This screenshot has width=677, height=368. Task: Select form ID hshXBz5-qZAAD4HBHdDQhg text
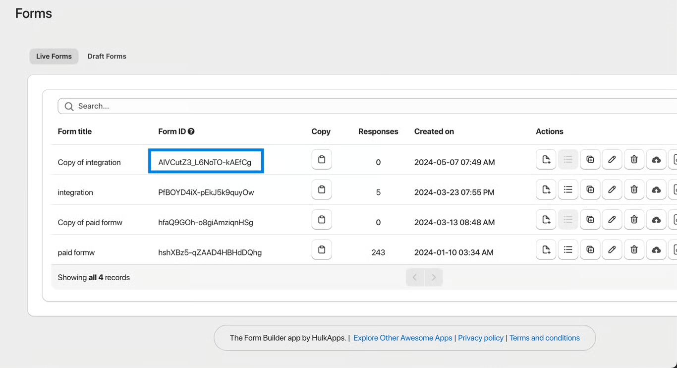[210, 252]
